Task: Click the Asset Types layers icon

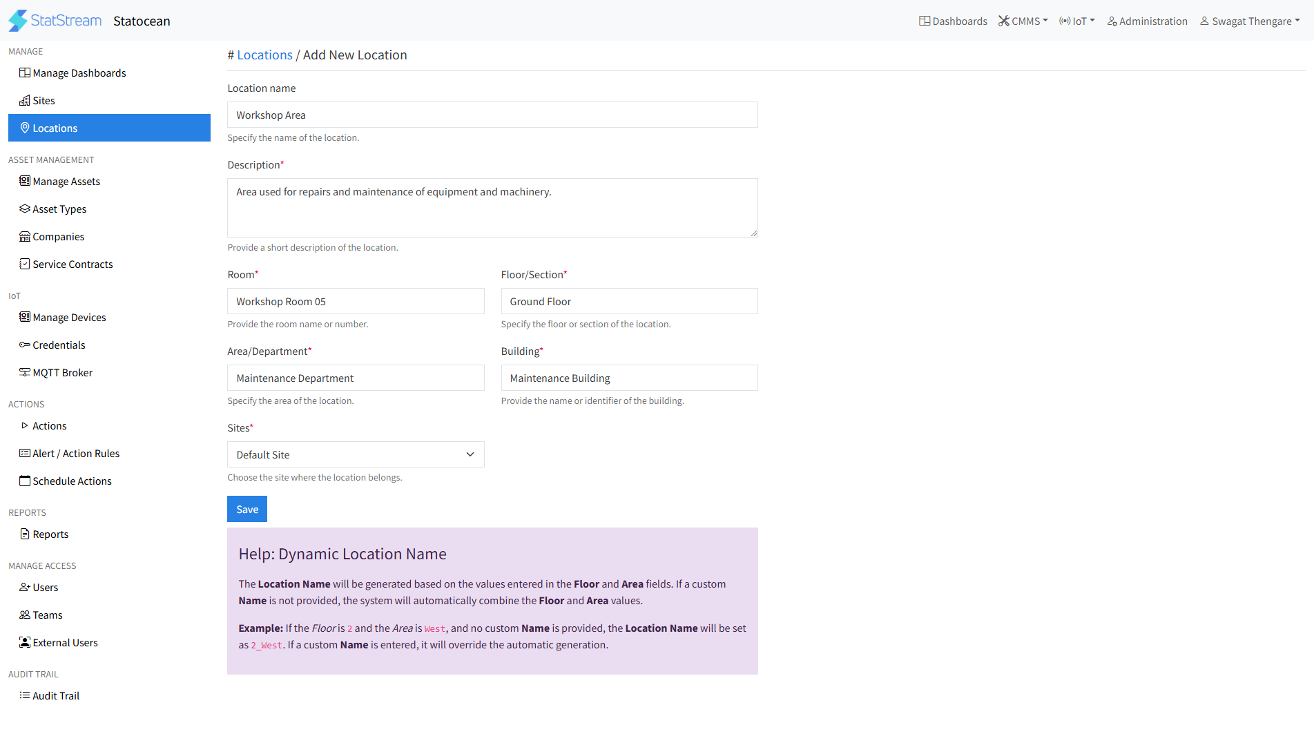Action: tap(25, 209)
